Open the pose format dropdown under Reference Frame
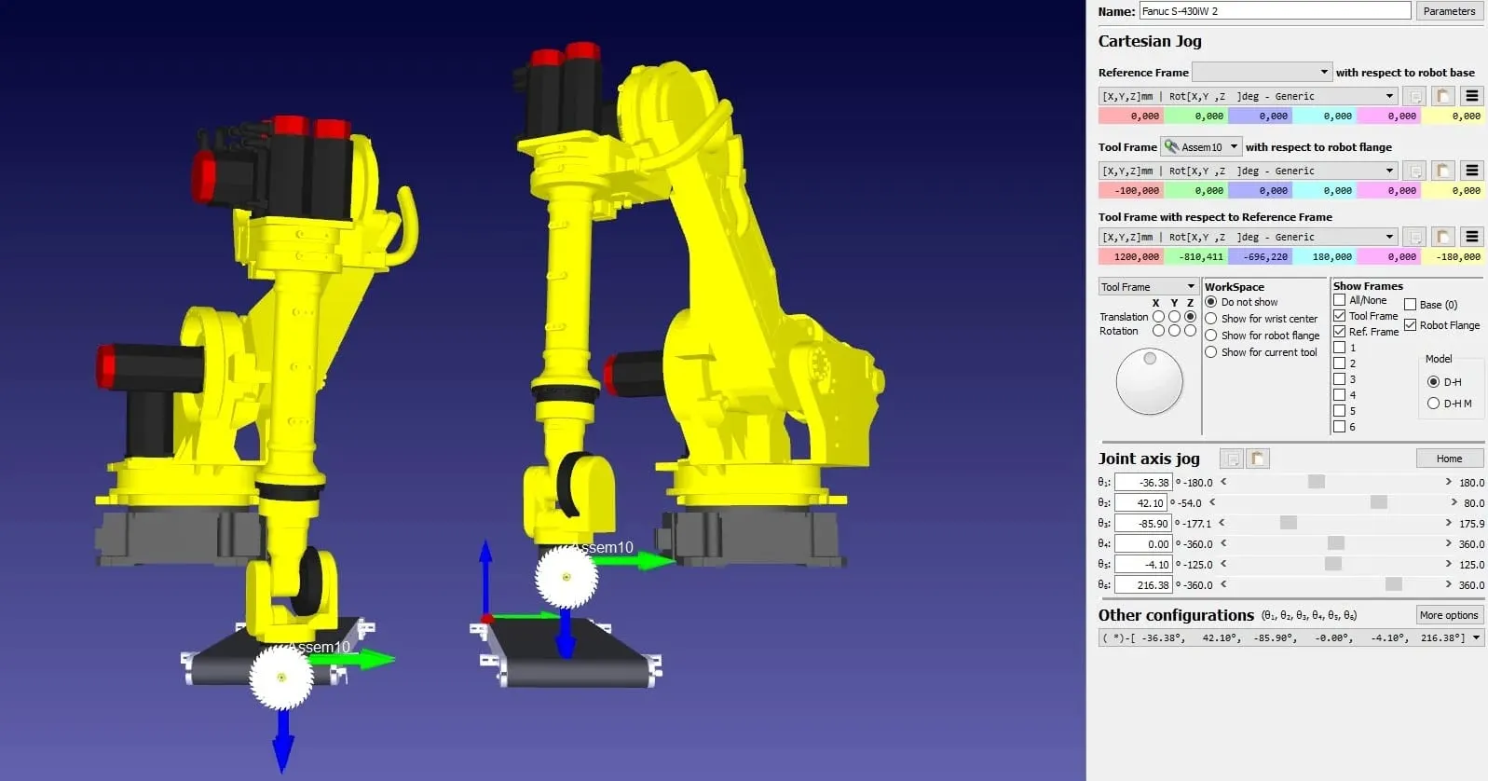The width and height of the screenshot is (1488, 781). point(1248,96)
